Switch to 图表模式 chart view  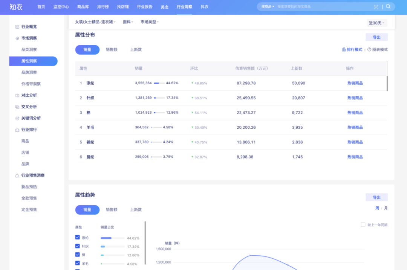coord(377,50)
